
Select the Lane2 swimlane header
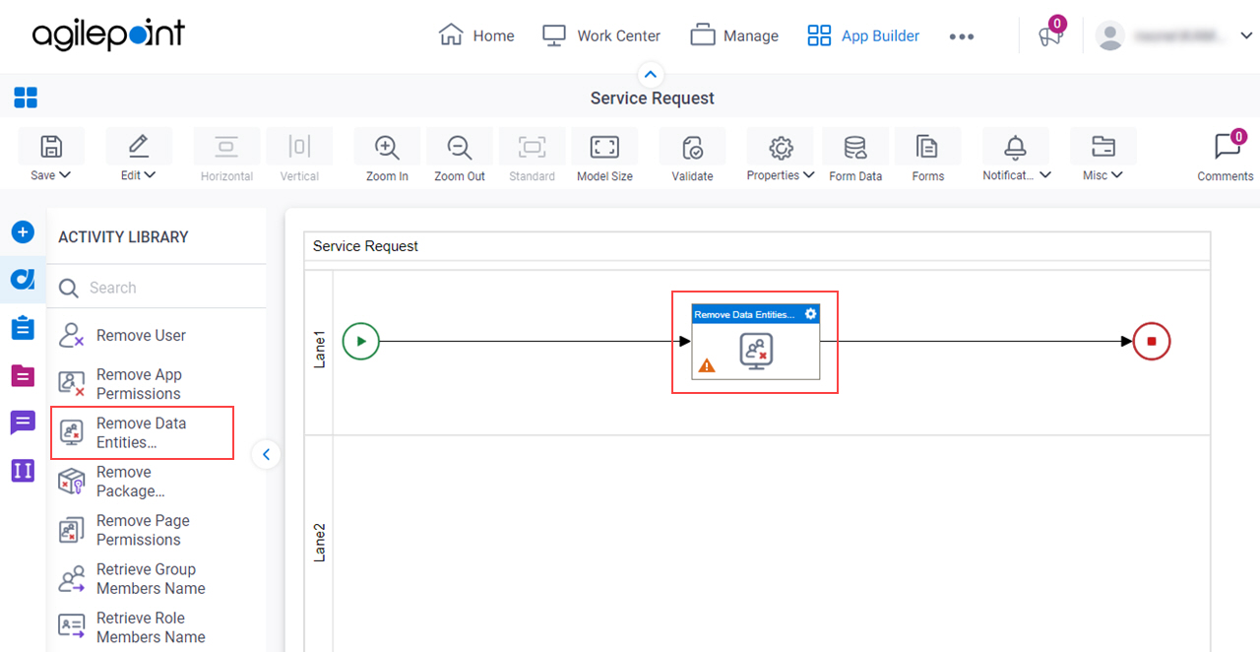point(319,543)
